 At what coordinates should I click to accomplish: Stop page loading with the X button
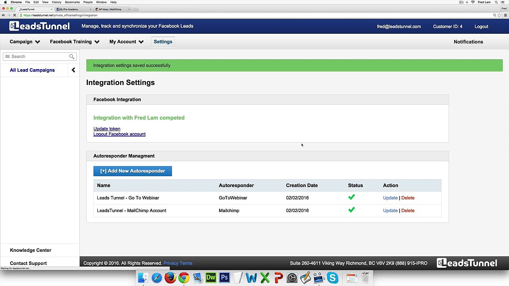click(14, 15)
